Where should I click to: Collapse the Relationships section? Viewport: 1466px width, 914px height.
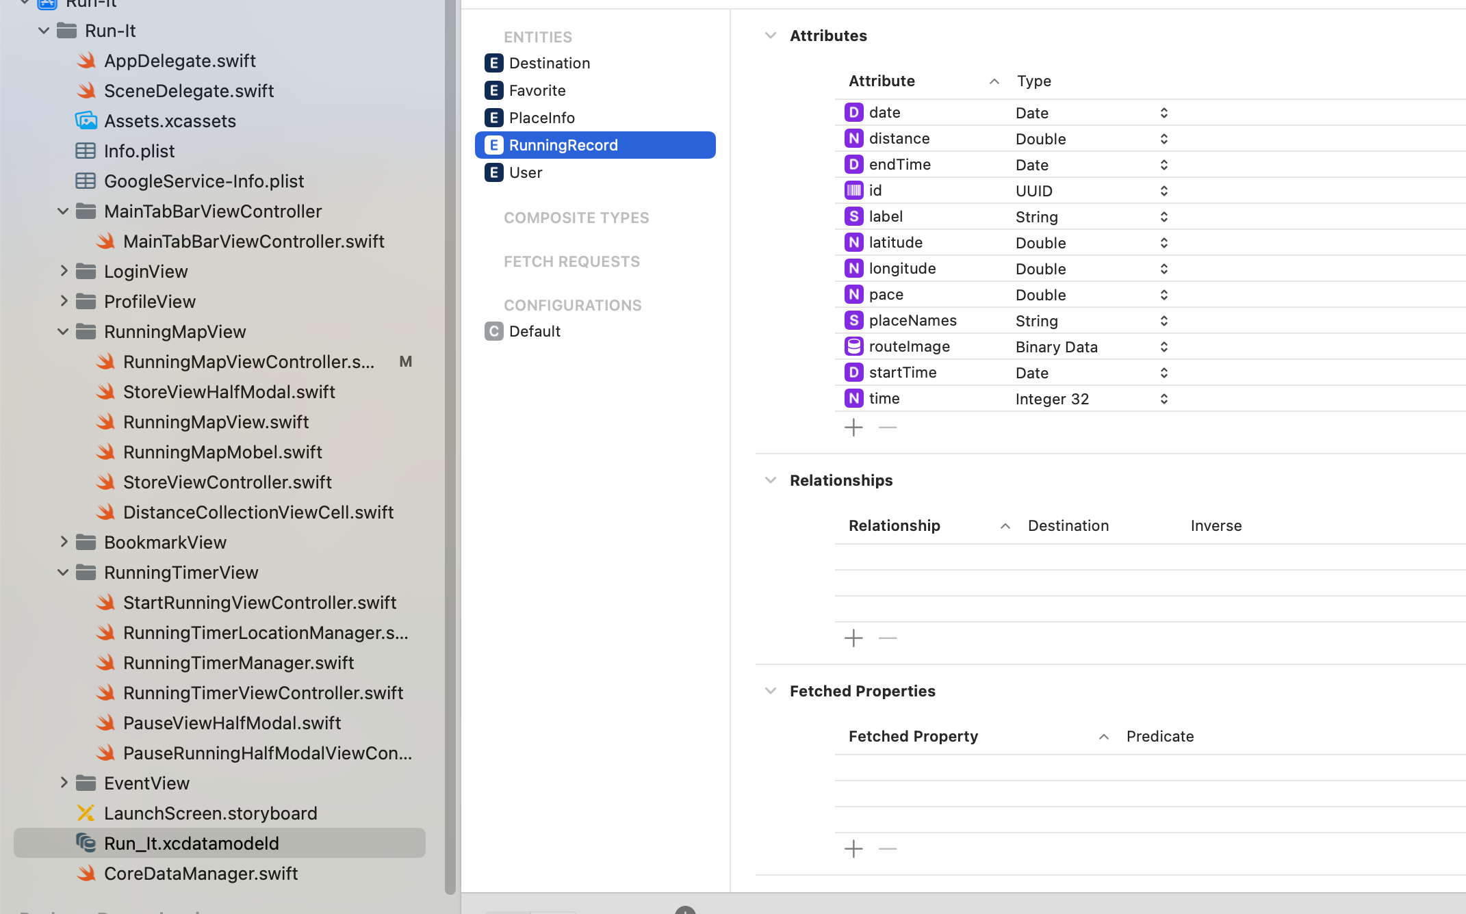click(771, 480)
